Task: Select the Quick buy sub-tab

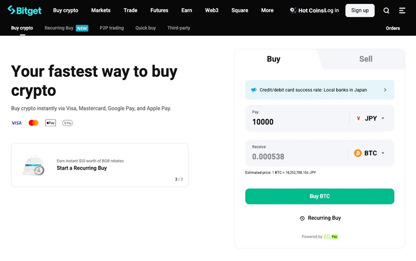Action: pyautogui.click(x=146, y=28)
